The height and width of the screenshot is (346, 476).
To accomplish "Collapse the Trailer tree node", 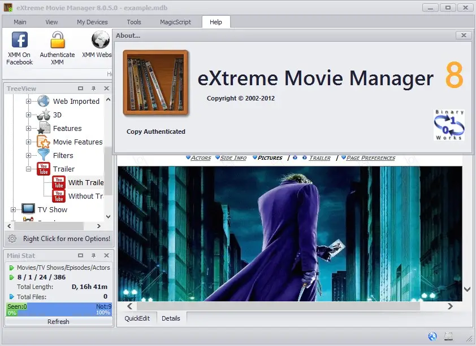I will [x=28, y=169].
